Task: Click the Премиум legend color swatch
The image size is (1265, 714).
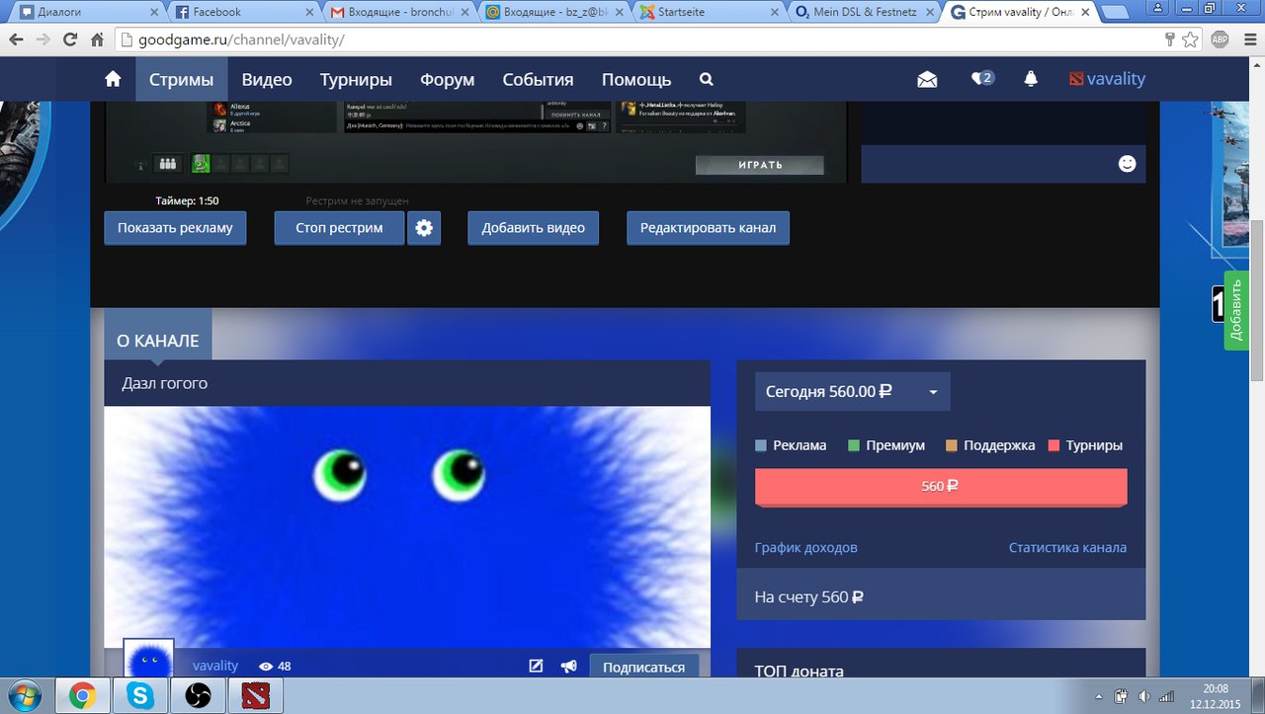Action: click(854, 445)
